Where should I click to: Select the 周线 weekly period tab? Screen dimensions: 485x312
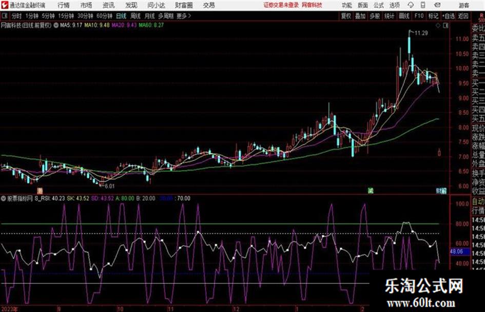(135, 16)
